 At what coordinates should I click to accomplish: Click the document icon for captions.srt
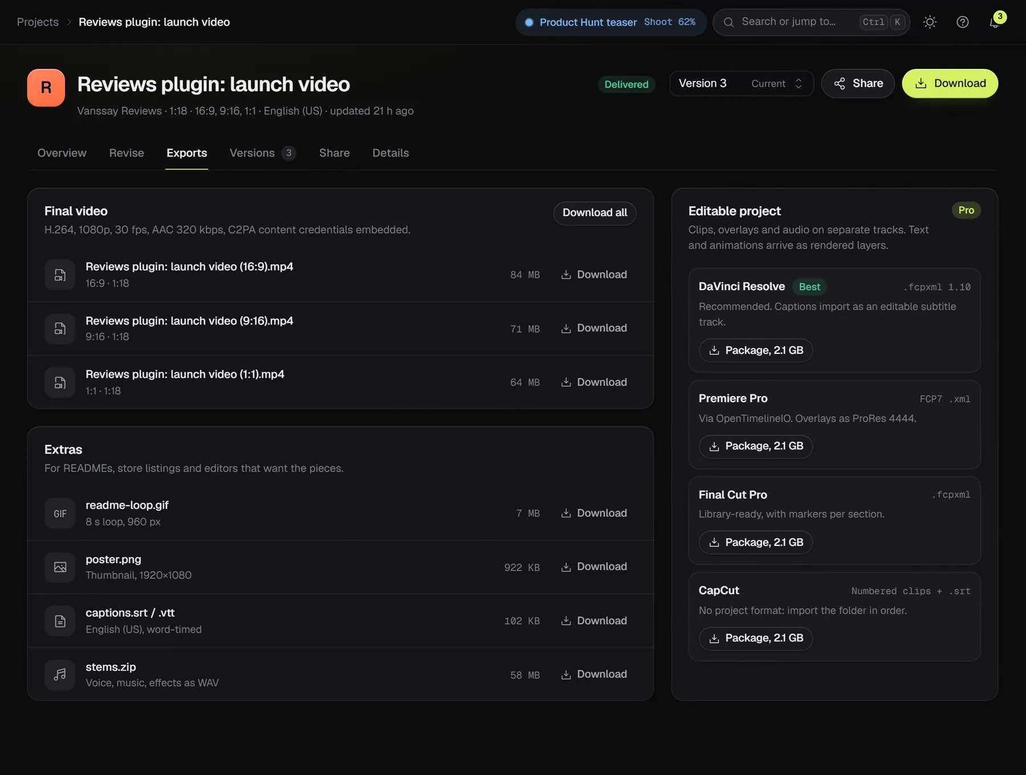pos(60,621)
